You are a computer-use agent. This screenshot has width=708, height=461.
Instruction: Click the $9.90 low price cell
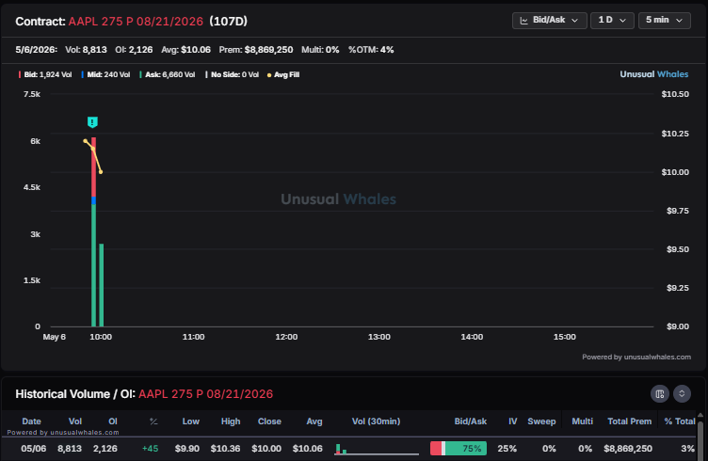tap(187, 449)
